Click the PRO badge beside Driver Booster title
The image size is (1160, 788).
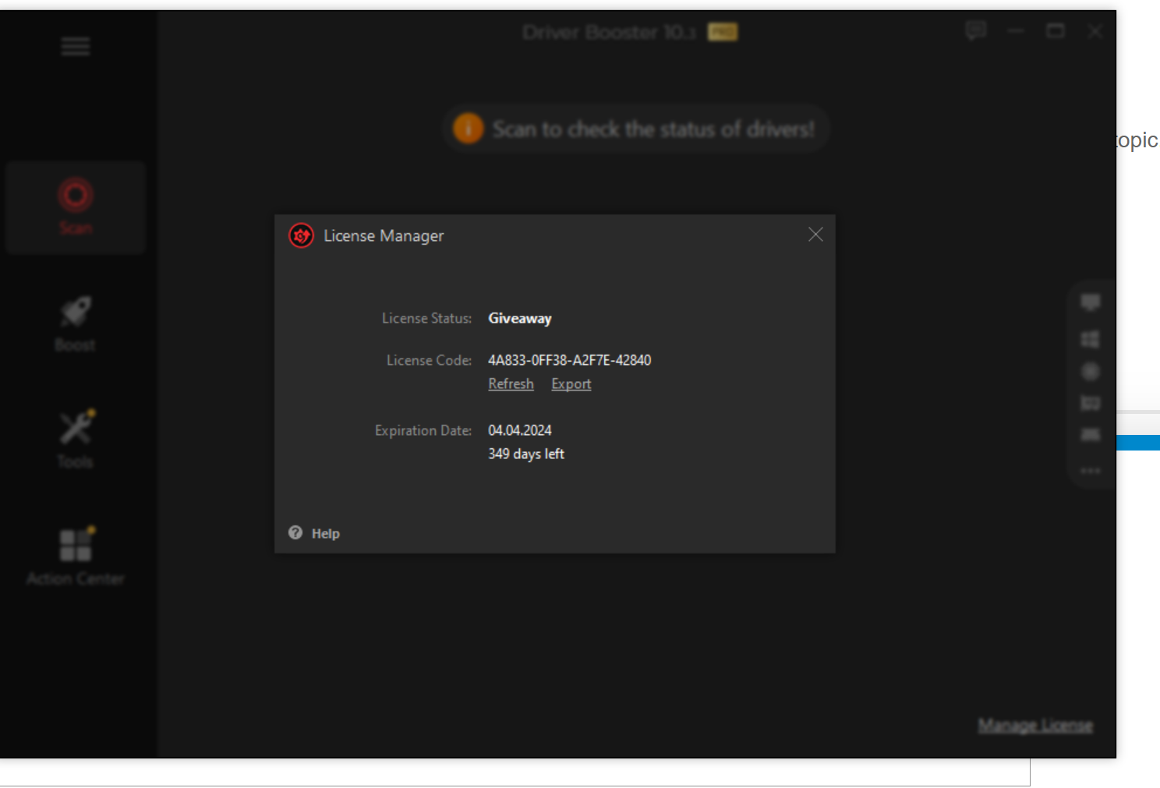point(723,32)
